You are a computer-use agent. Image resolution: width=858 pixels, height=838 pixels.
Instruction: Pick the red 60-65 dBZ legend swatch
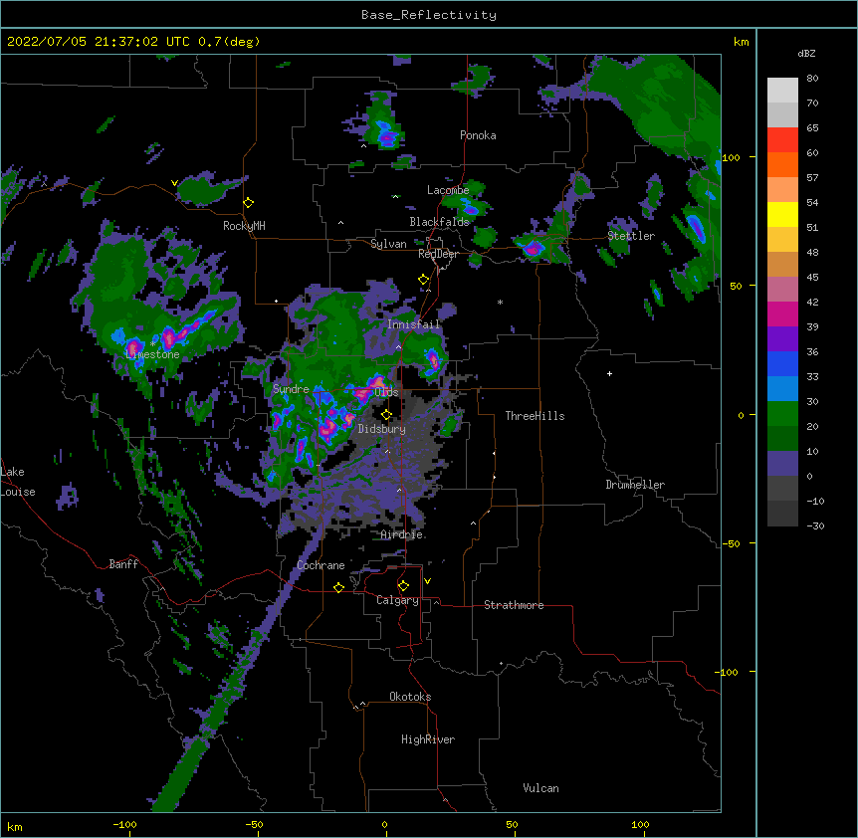click(x=782, y=140)
